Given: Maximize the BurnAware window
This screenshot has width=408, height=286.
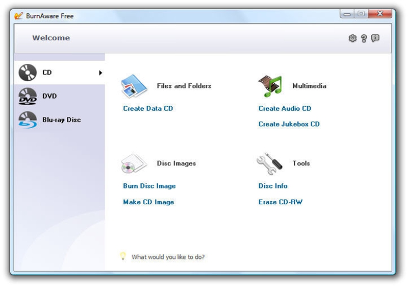Looking at the screenshot, I should [x=361, y=14].
